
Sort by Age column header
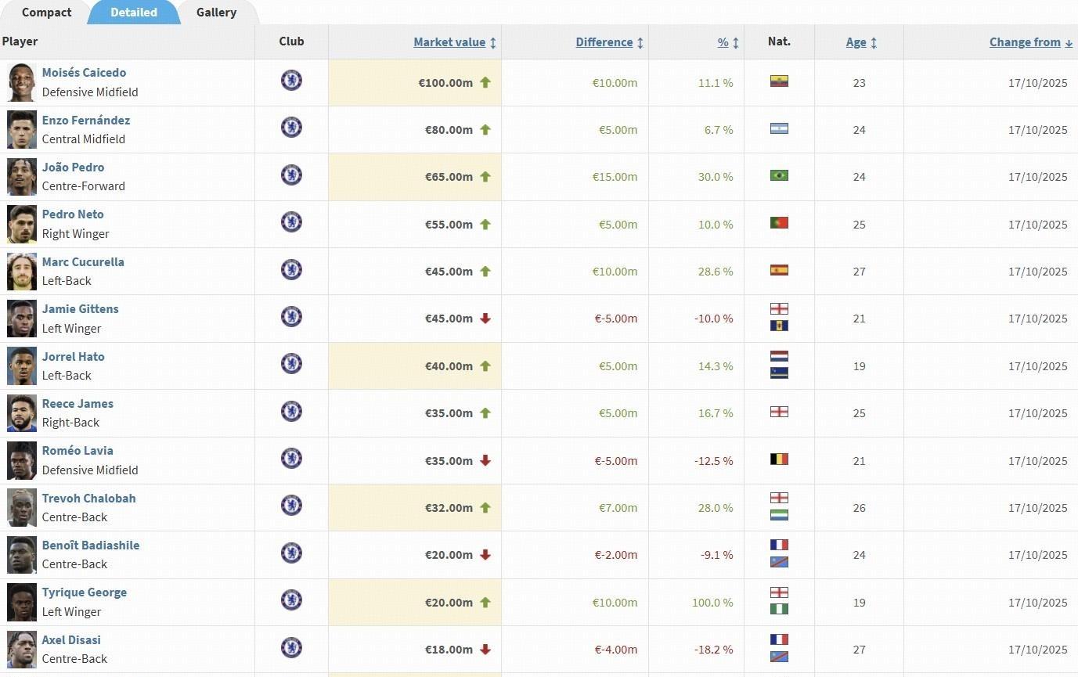[856, 42]
